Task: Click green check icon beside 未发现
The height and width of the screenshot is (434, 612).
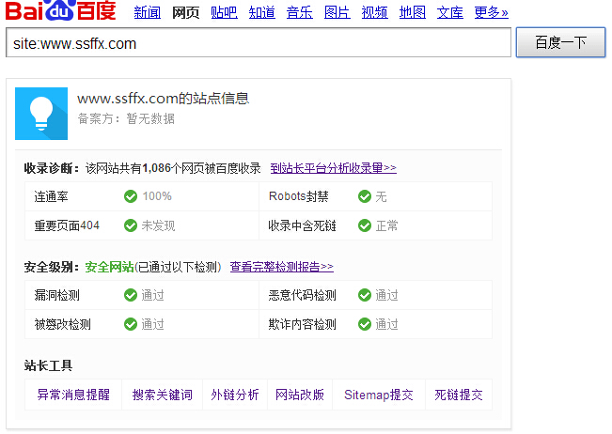Action: pyautogui.click(x=131, y=225)
